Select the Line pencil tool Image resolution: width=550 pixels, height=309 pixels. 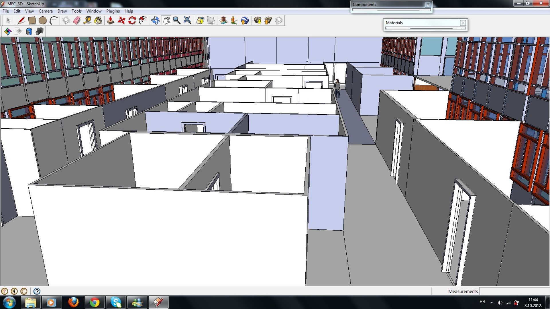21,21
